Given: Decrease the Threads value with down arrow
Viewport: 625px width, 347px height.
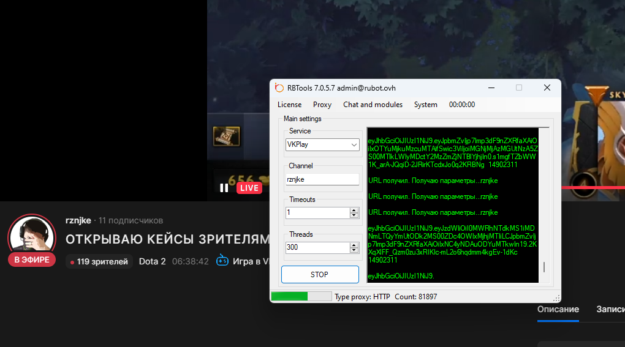Looking at the screenshot, I should [x=354, y=250].
